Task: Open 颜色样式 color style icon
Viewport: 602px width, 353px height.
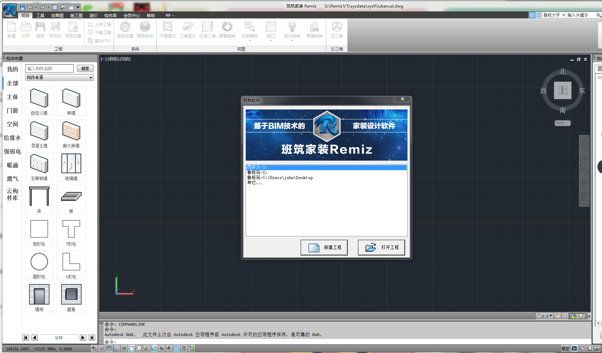Action: tap(145, 30)
